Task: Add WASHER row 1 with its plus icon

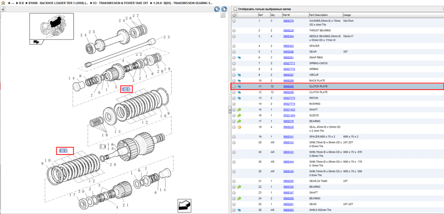Action: pos(234,21)
